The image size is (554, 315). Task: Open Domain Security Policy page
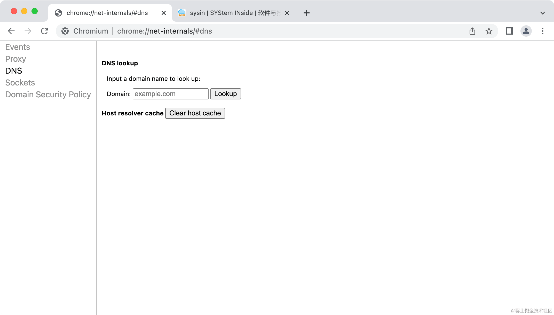pos(48,94)
